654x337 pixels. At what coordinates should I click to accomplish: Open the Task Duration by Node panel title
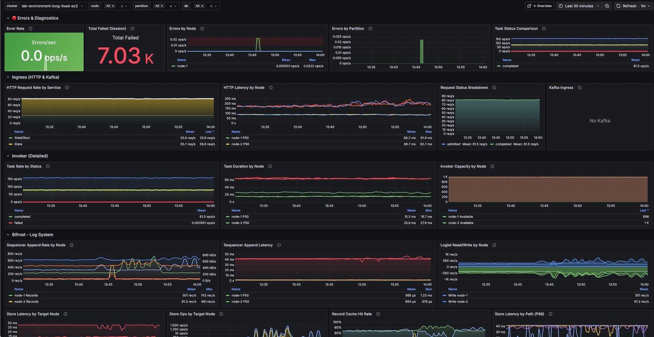point(243,166)
